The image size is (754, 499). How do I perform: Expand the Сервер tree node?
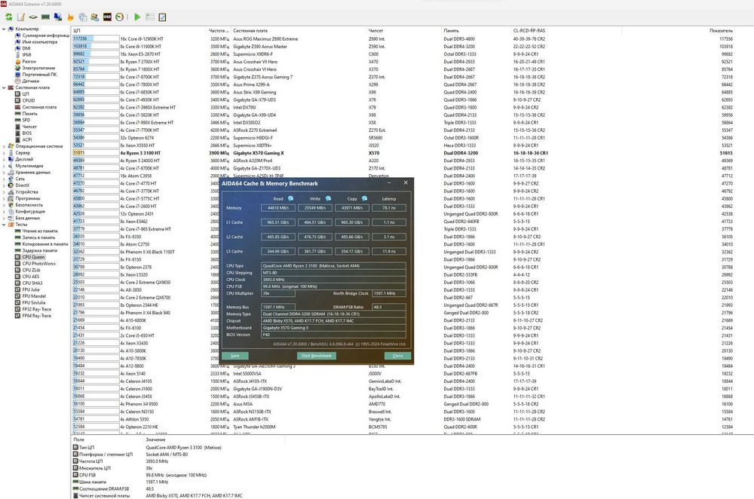tap(4, 153)
